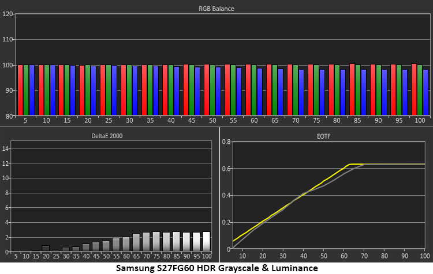The image size is (433, 274).
Task: Select the 85 label on RGB Balance x-axis
Action: point(357,121)
